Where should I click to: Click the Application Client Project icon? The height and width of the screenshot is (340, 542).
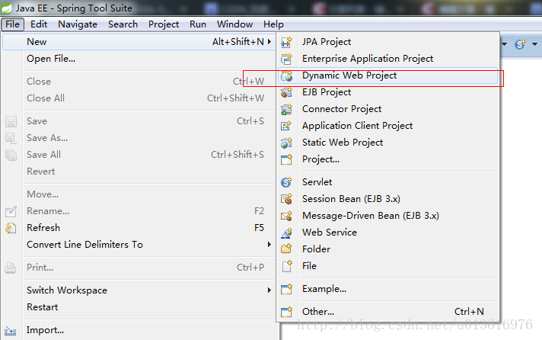(286, 126)
